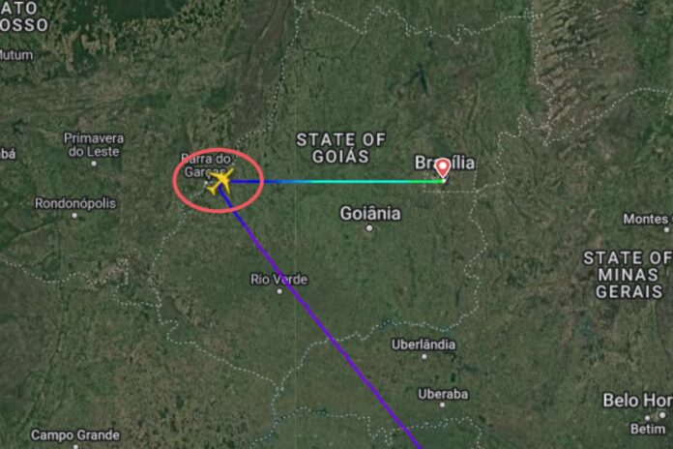This screenshot has height=449, width=673.
Task: Click the Primavera do Leste marker dot
Action: (94, 164)
